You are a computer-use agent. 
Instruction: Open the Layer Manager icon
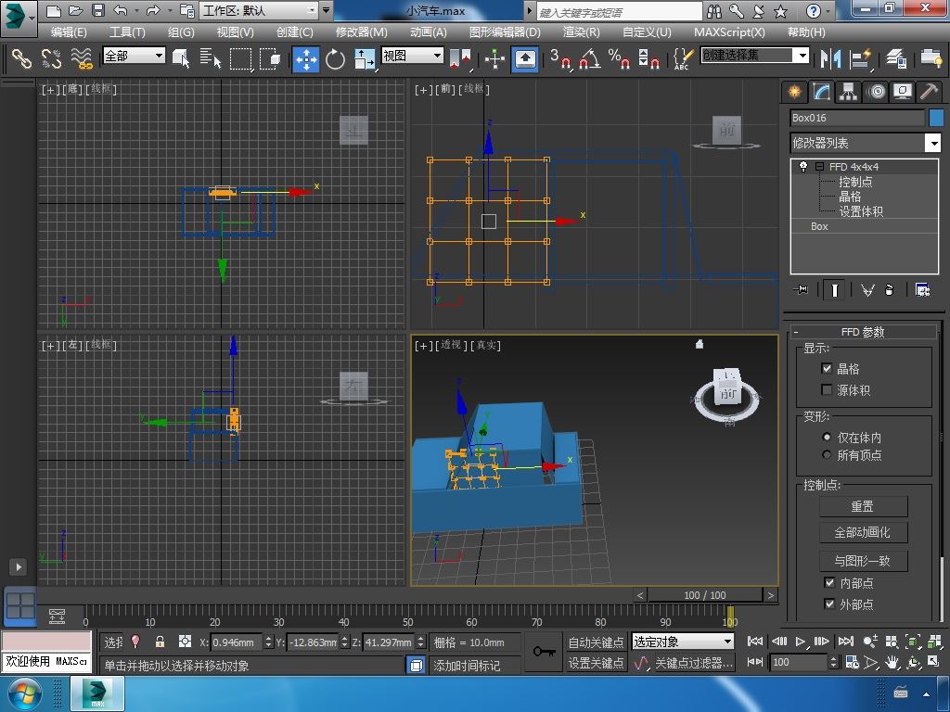pyautogui.click(x=895, y=58)
